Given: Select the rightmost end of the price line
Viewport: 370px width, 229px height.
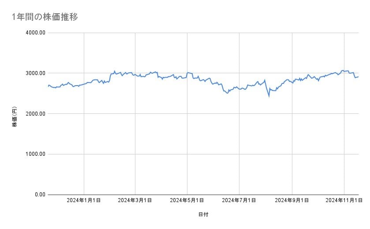Looking at the screenshot, I should pyautogui.click(x=358, y=77).
